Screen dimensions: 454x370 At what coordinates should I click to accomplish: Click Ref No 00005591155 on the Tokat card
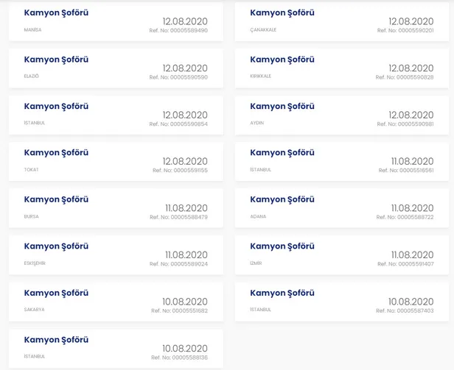180,171
